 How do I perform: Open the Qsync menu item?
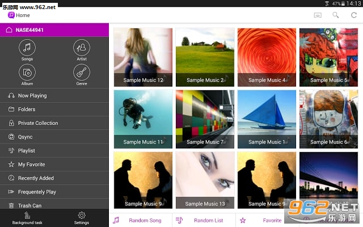(x=54, y=137)
